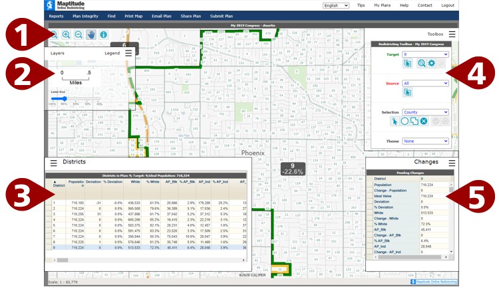The height and width of the screenshot is (287, 499).
Task: Open the Contact link
Action: coord(425,5)
